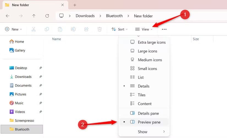Open Pictures in the sidebar
Image resolution: width=227 pixels, height=138 pixels.
18,94
